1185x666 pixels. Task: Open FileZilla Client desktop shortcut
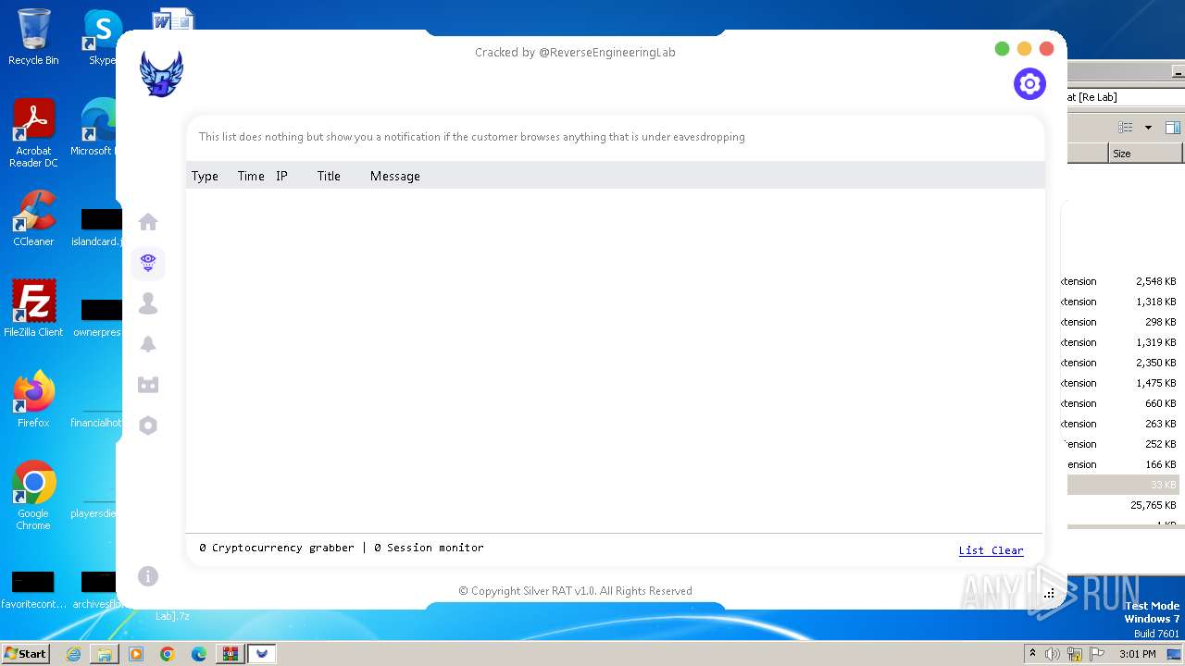tap(33, 309)
